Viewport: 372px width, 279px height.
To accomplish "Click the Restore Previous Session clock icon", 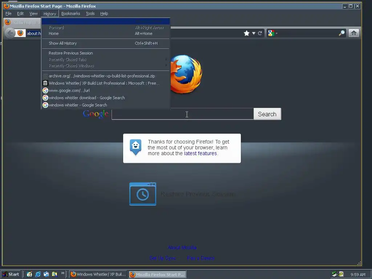I will (142, 194).
